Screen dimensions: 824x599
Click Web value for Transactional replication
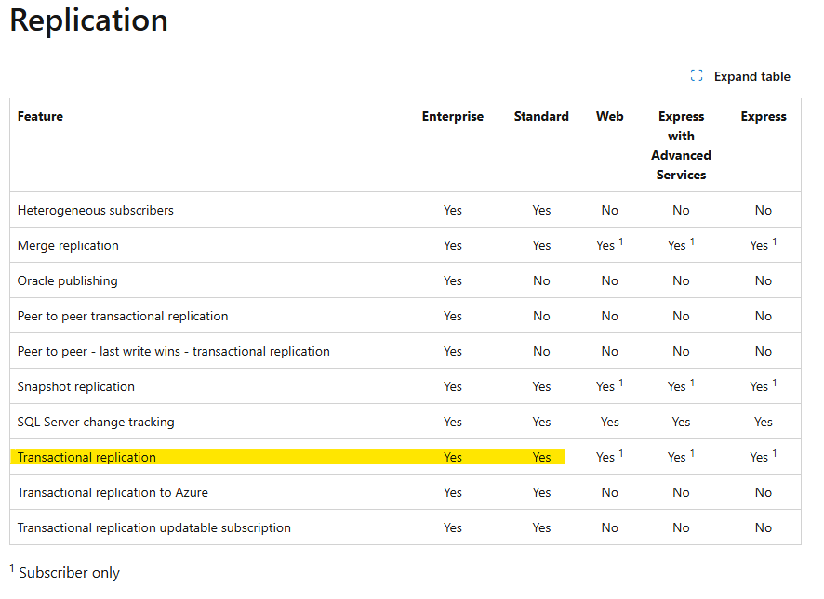(x=609, y=456)
